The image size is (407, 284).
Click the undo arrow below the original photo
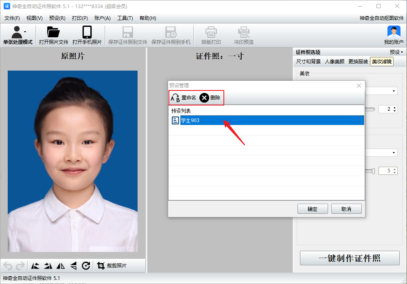(8, 266)
